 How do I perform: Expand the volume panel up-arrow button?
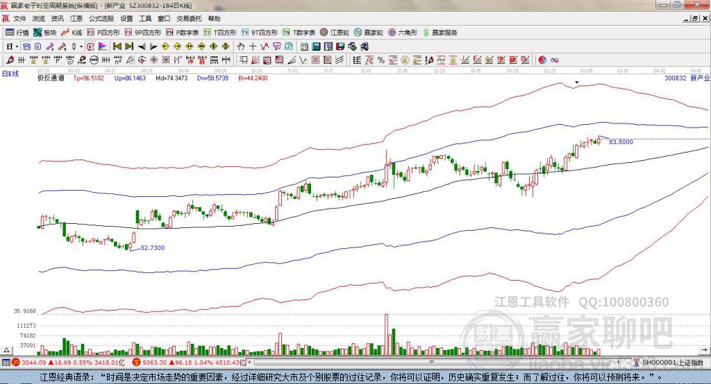[x=6, y=350]
